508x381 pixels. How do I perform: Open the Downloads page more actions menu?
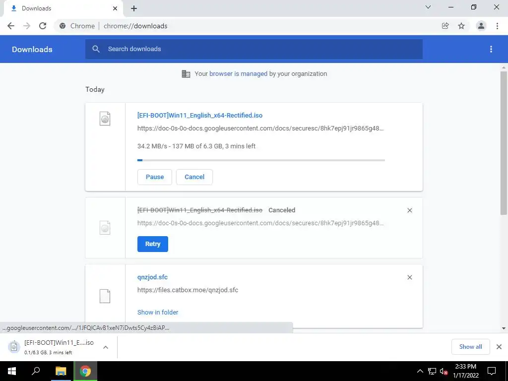(491, 49)
